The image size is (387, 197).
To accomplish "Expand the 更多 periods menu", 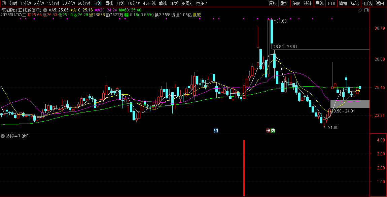I will tap(202, 3).
